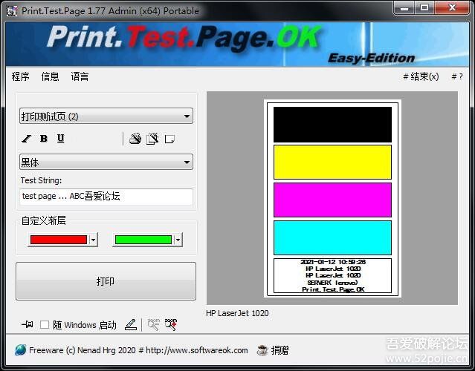
Task: Click the zoom in magnifier icon
Action: point(171,324)
